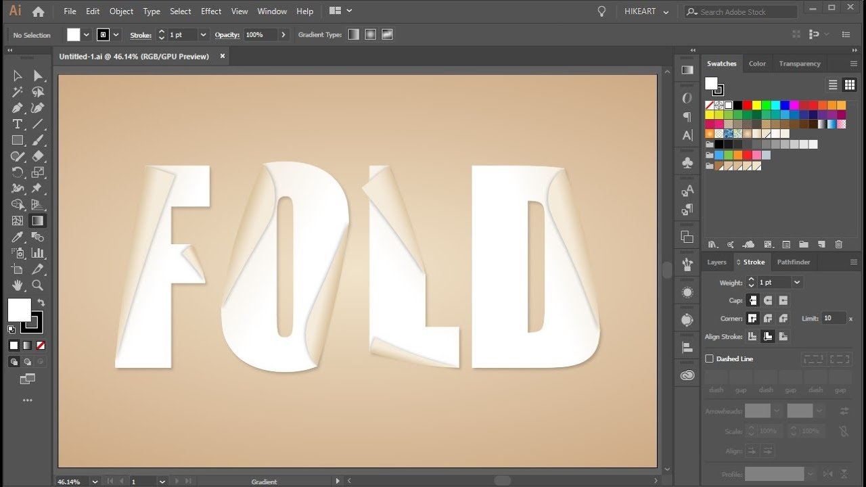
Task: Expand the opacity options arrow
Action: pyautogui.click(x=283, y=34)
